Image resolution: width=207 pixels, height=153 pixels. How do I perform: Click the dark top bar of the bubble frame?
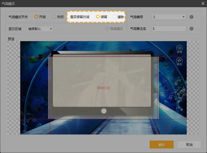(x=101, y=52)
